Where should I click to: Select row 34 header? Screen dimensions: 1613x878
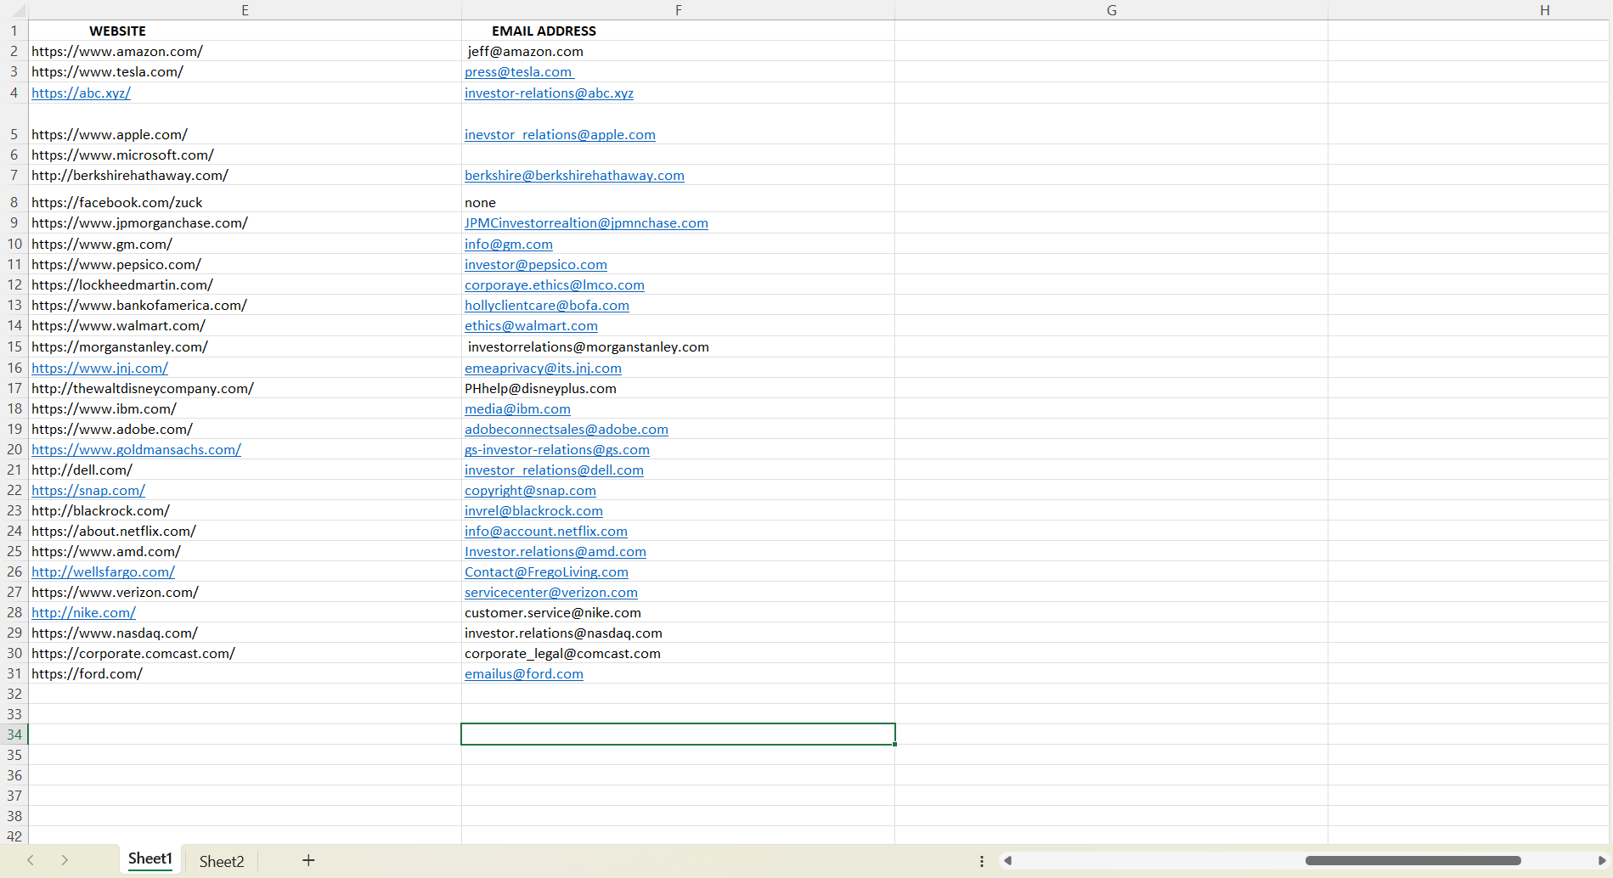click(14, 734)
